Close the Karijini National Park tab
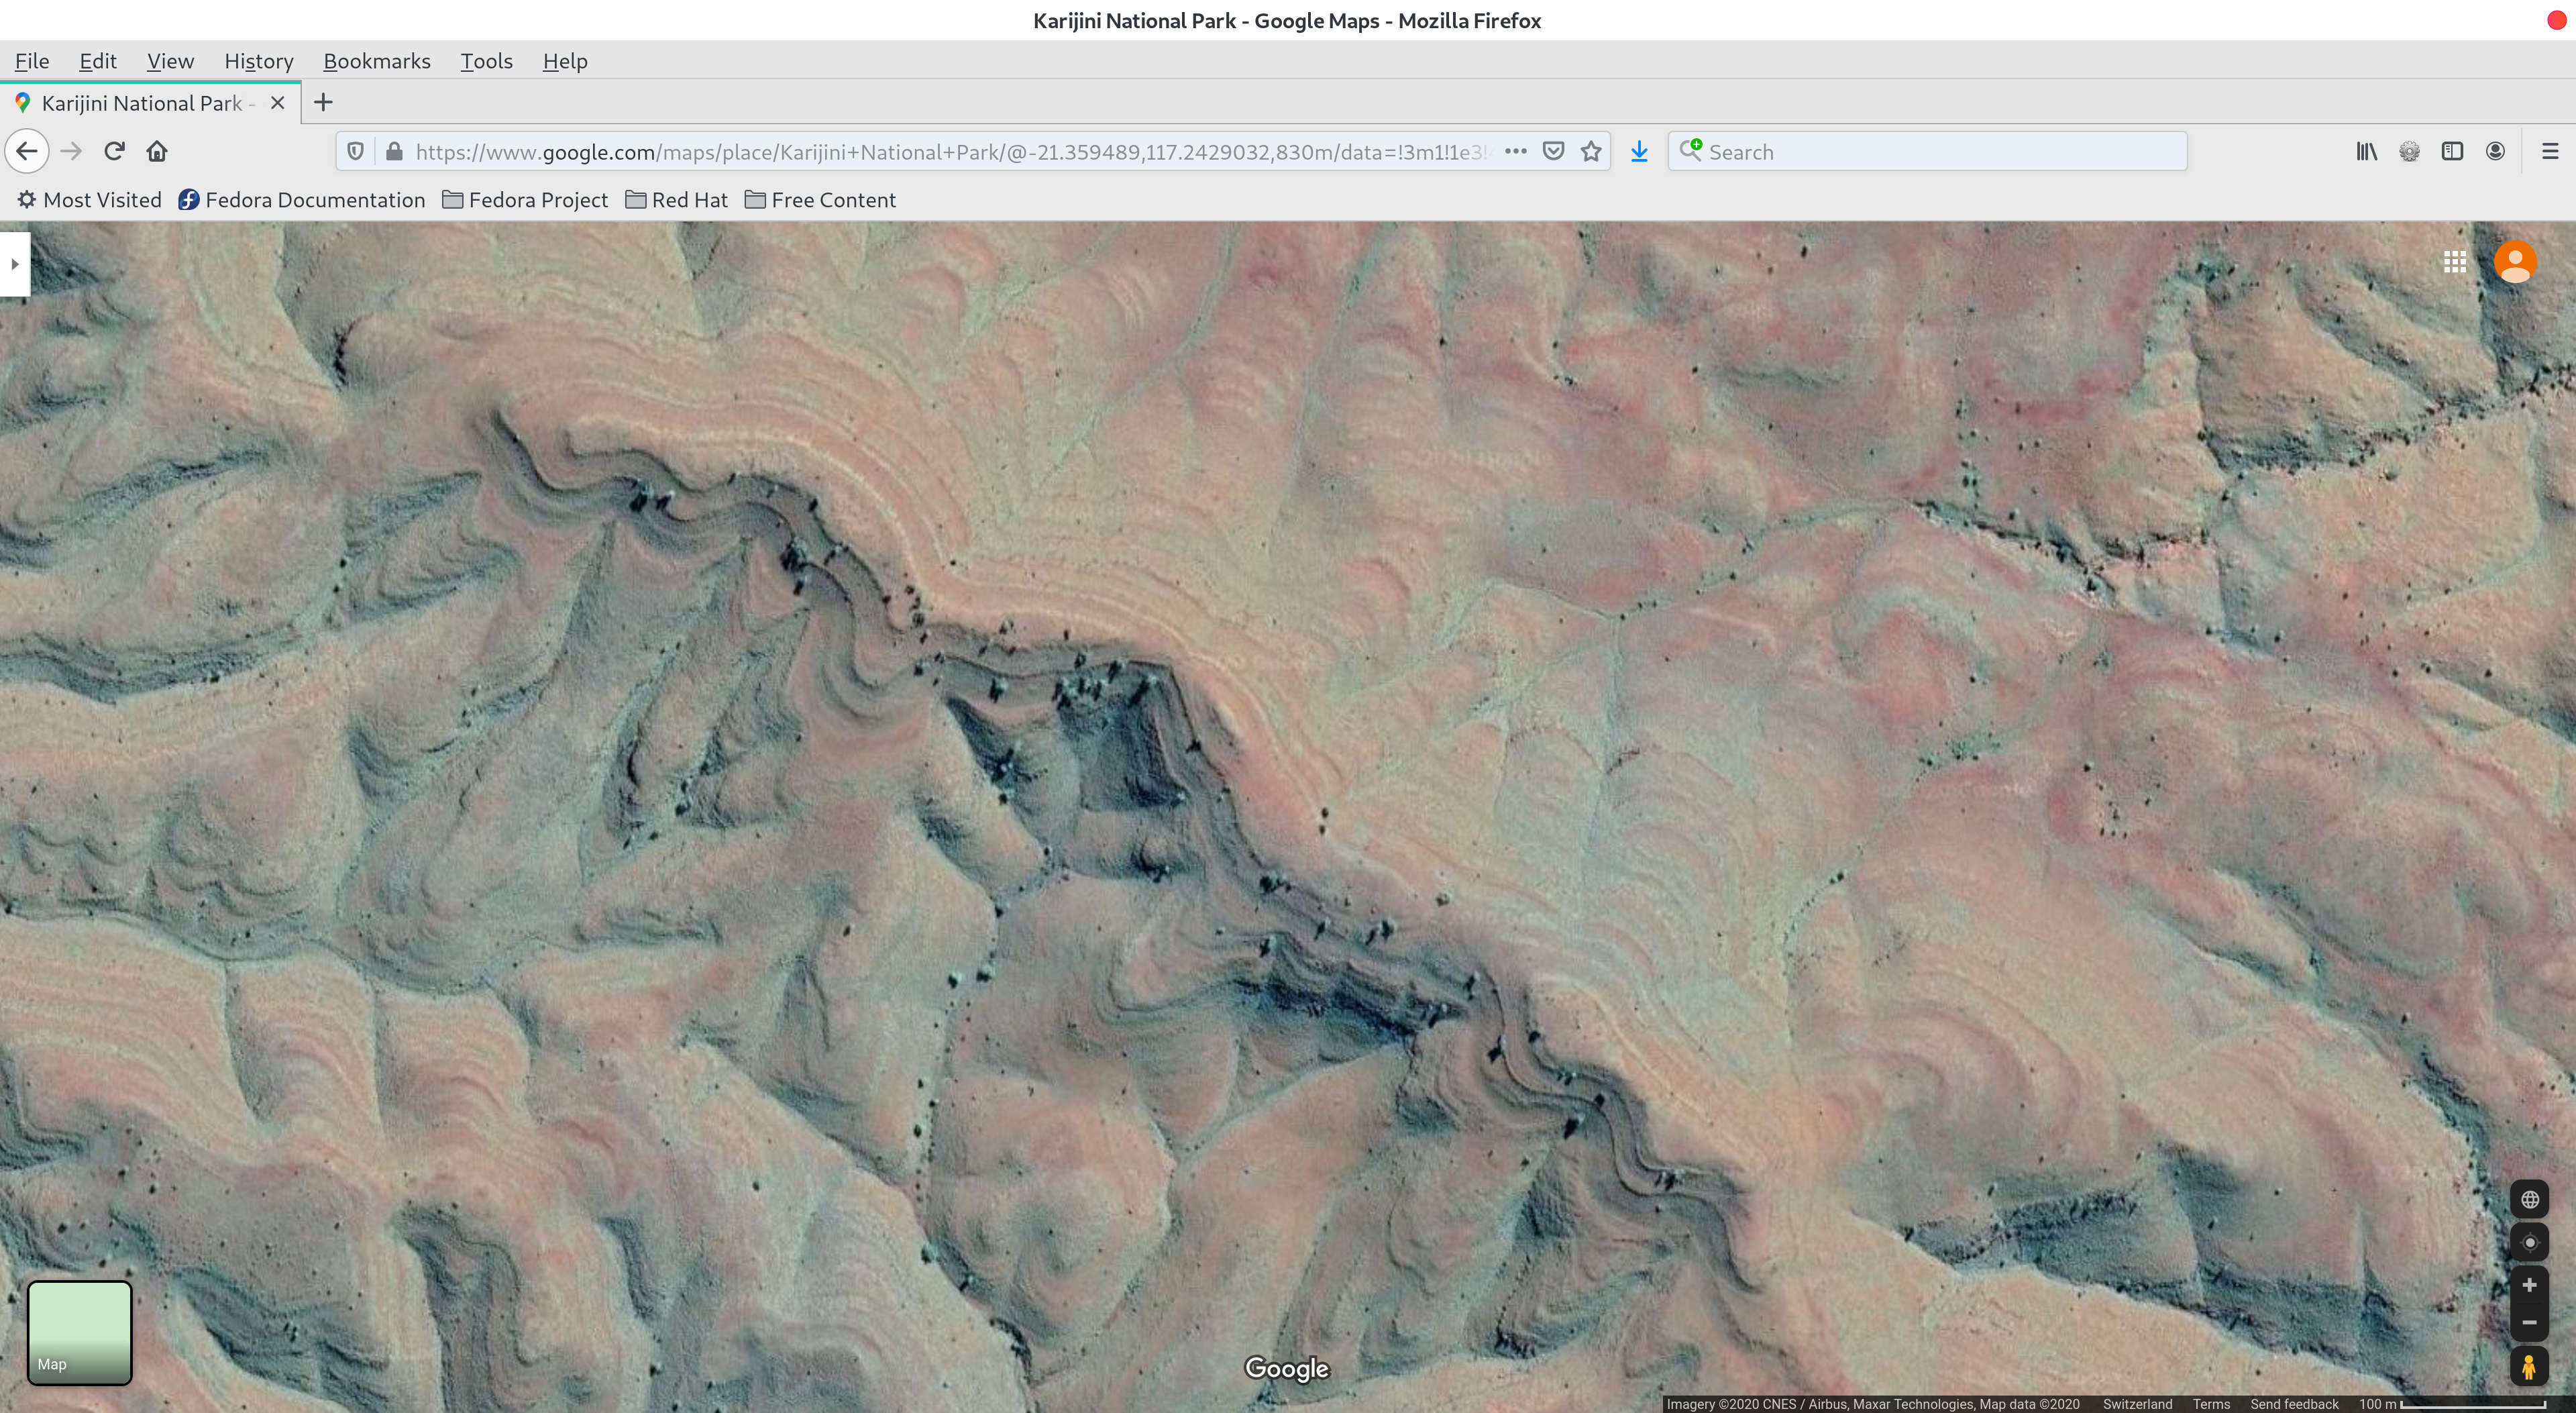 pyautogui.click(x=278, y=103)
